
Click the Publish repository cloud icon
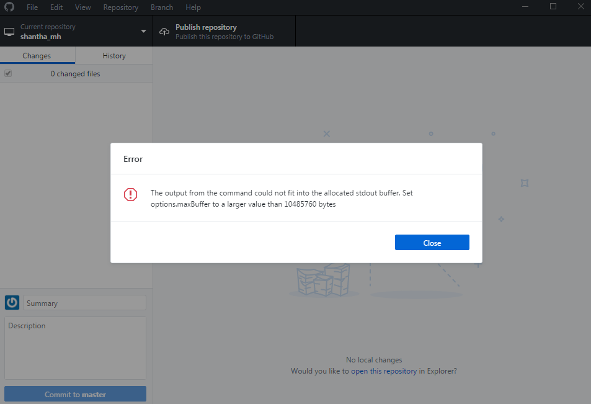(164, 30)
